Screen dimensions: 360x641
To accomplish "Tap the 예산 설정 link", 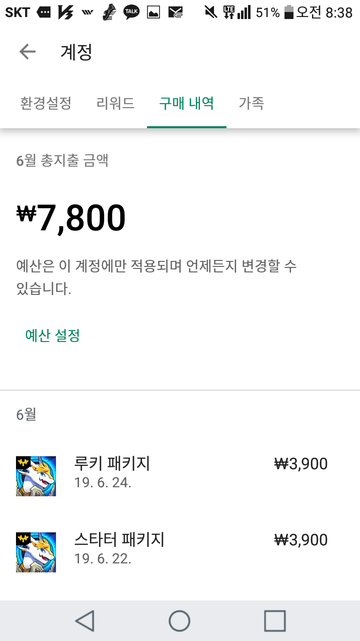I will coord(52,336).
